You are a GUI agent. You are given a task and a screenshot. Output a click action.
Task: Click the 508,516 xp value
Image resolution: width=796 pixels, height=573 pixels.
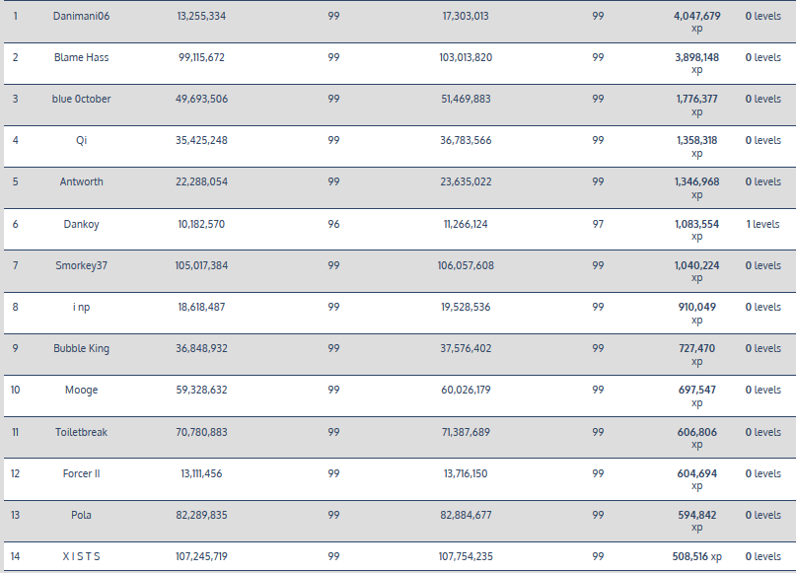(x=697, y=556)
